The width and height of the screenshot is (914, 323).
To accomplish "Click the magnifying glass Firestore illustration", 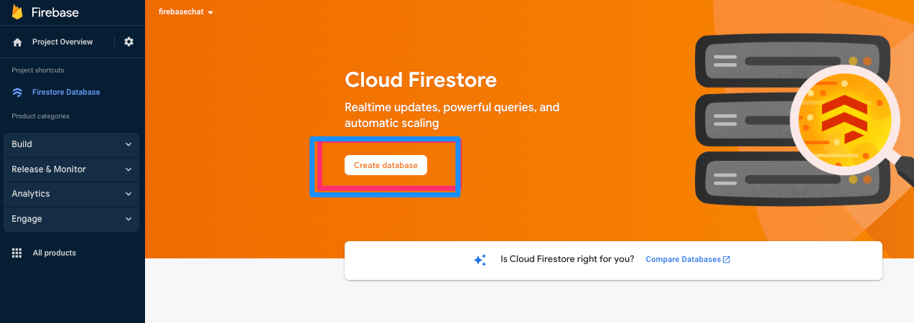I will tap(847, 122).
